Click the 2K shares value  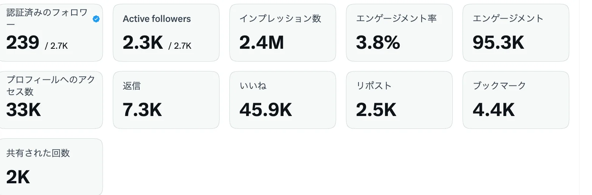18,177
